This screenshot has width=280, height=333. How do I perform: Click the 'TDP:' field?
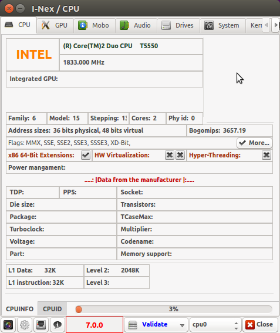pos(32,192)
